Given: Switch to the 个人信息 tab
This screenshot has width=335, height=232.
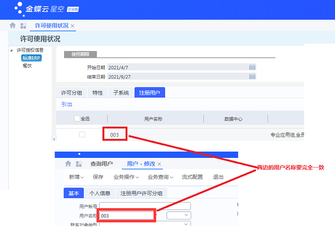Looking at the screenshot, I should 100,193.
